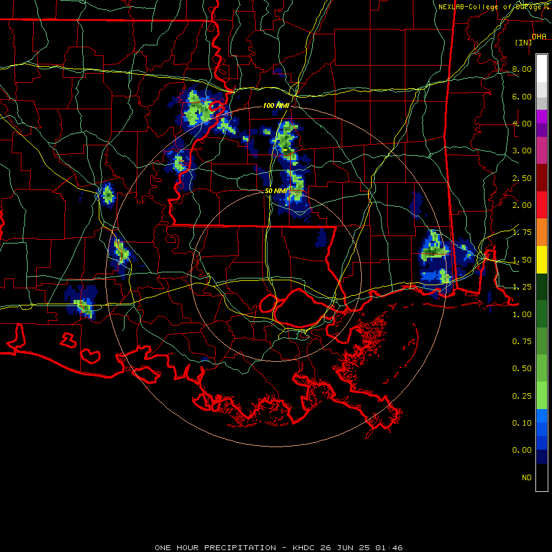
Task: Select the bright red legend swatch near 2.00
Action: [x=542, y=205]
